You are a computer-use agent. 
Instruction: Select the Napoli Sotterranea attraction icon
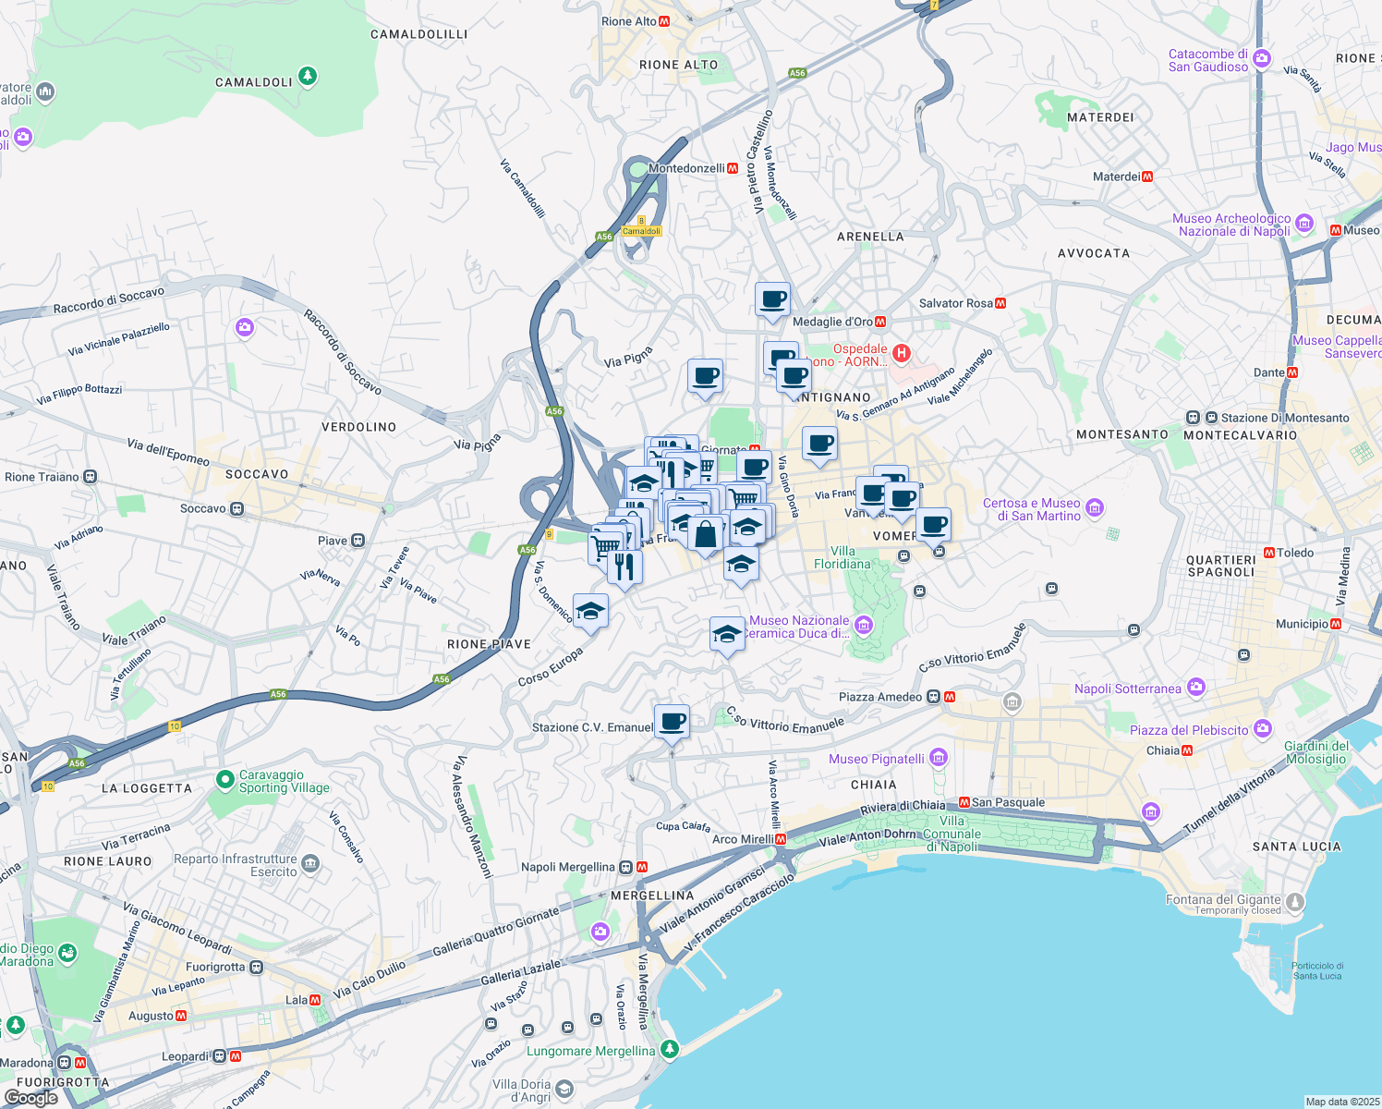1196,687
